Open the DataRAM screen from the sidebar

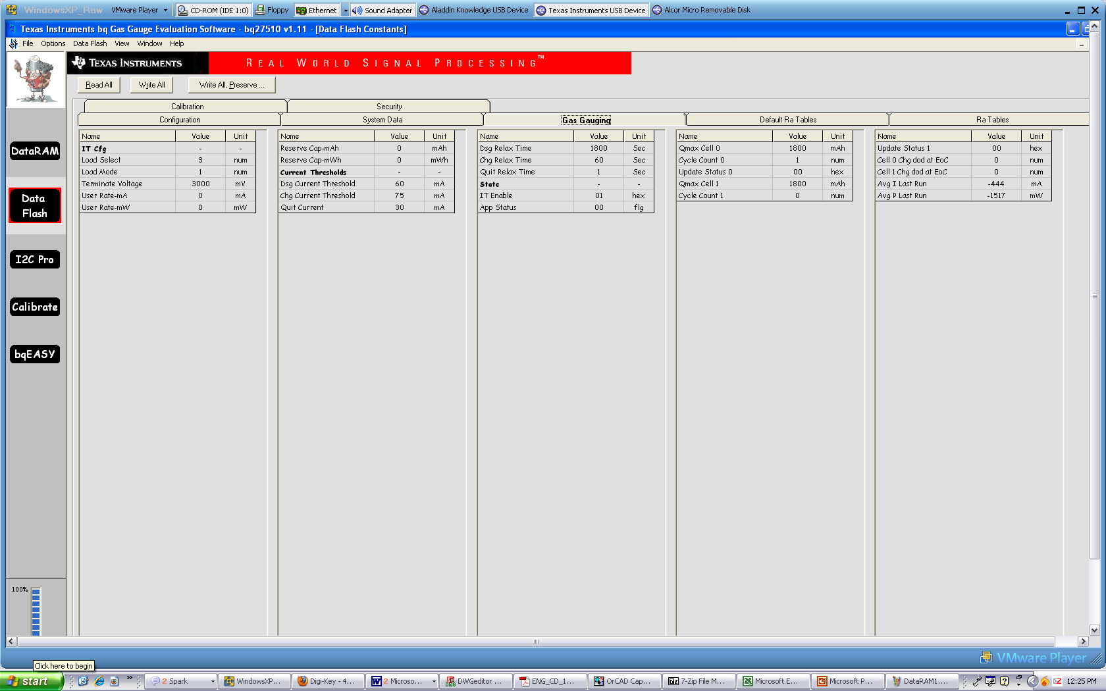pos(35,151)
